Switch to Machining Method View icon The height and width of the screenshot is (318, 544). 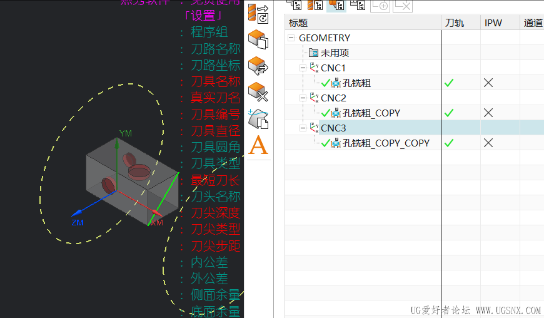pyautogui.click(x=358, y=5)
